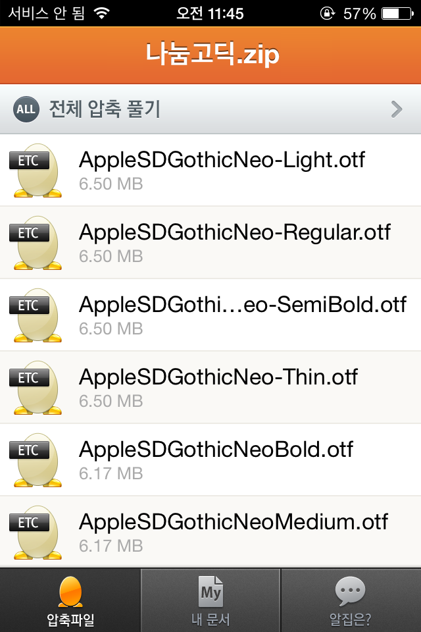
Task: Tap the battery indicator icon
Action: pyautogui.click(x=397, y=14)
